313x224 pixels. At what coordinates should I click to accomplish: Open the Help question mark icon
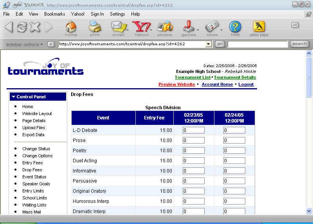pyautogui.click(x=235, y=27)
